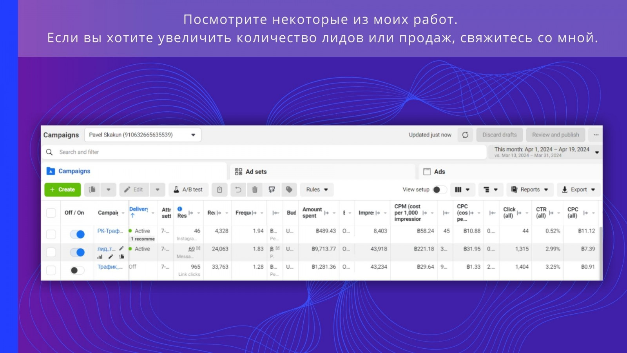
Task: Tick the select-all header checkbox
Action: tap(51, 213)
